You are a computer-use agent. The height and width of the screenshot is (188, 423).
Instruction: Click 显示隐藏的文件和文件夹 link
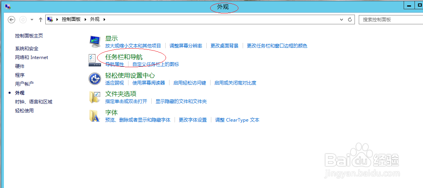(181, 102)
